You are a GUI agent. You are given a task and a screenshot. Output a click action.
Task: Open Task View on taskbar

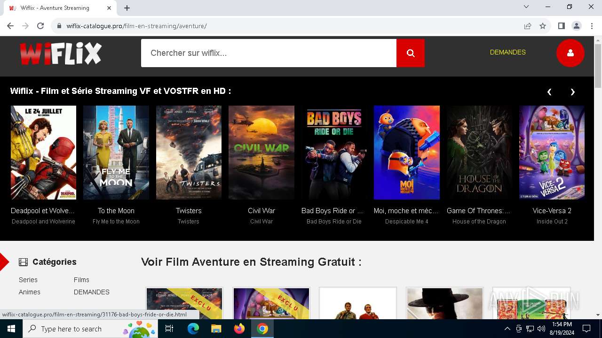(x=169, y=329)
